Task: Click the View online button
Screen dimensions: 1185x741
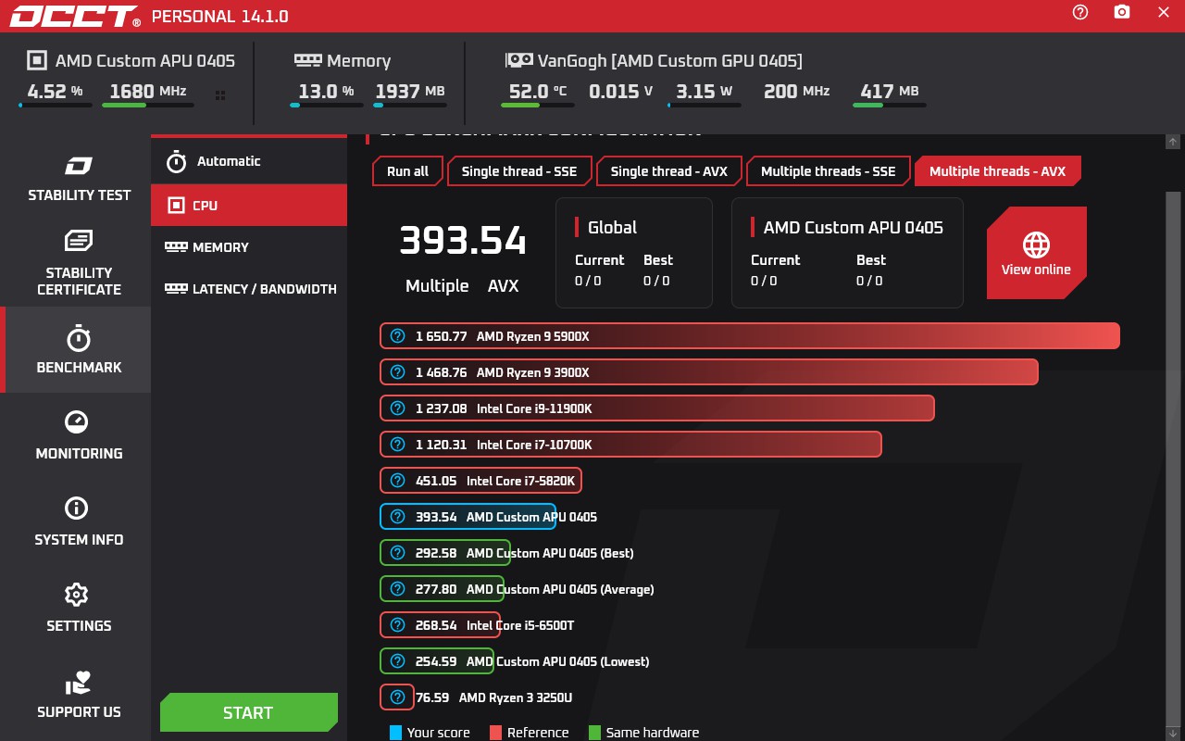Action: coord(1036,253)
